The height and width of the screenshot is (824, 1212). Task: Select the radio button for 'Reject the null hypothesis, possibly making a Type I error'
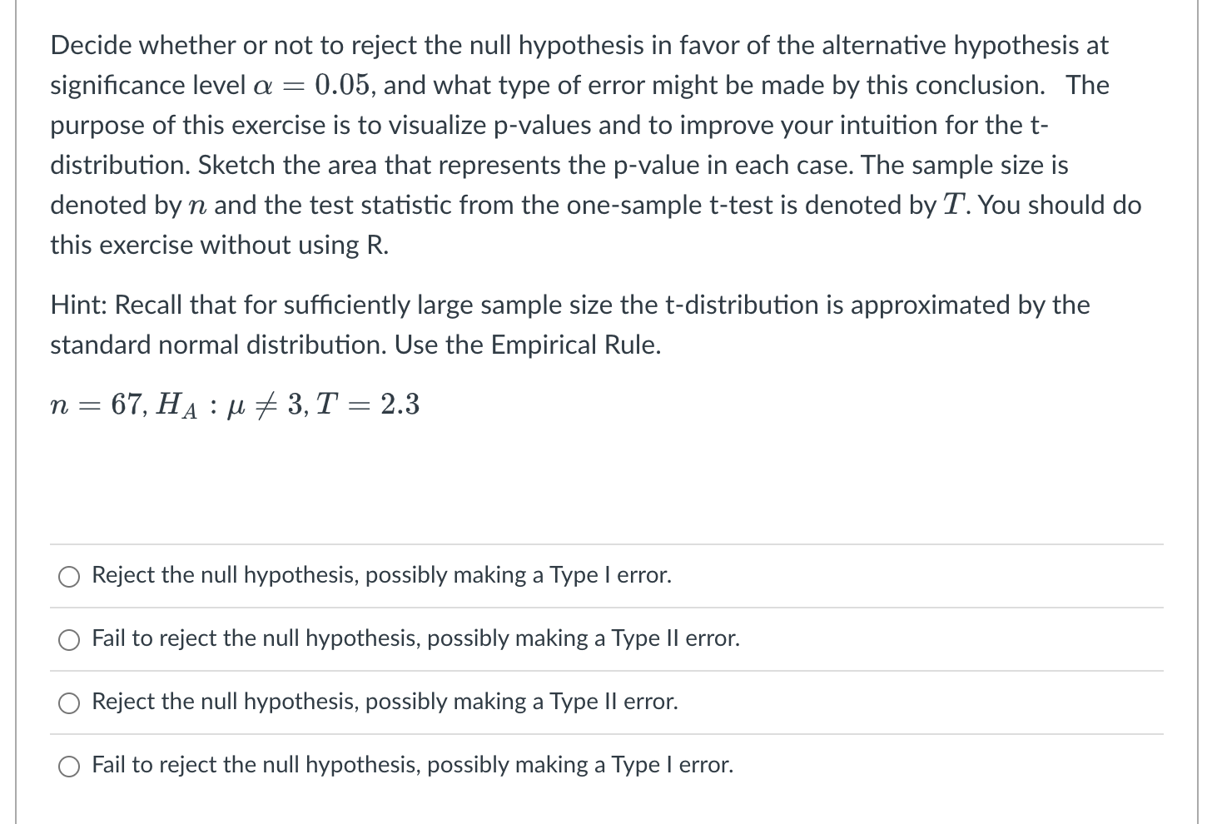pyautogui.click(x=69, y=576)
